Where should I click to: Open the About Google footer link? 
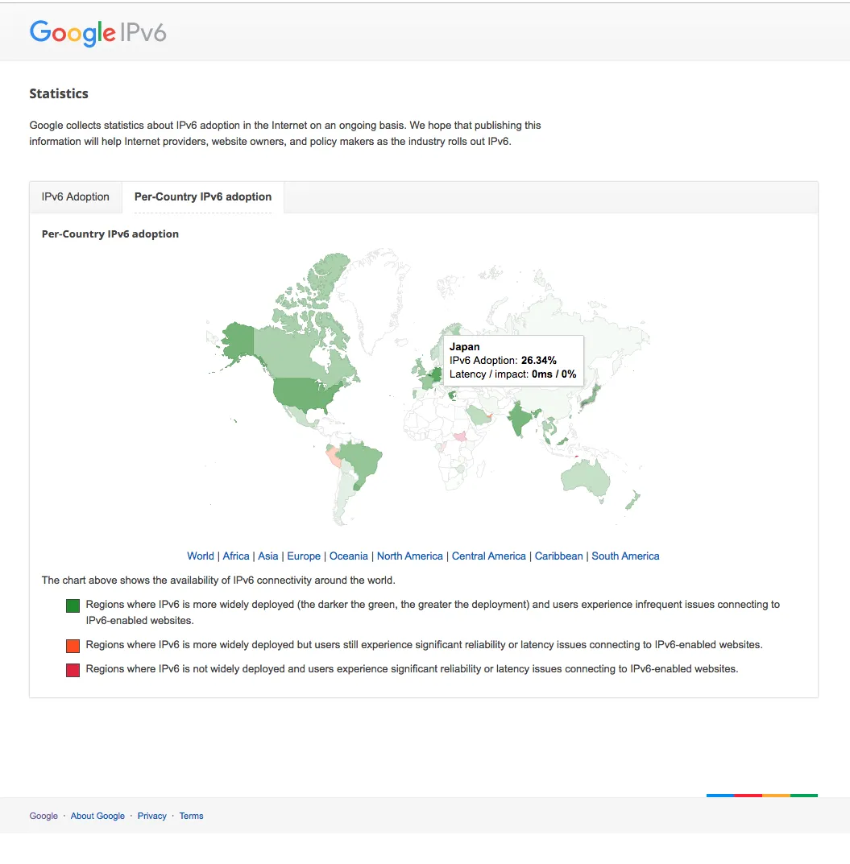pos(97,816)
